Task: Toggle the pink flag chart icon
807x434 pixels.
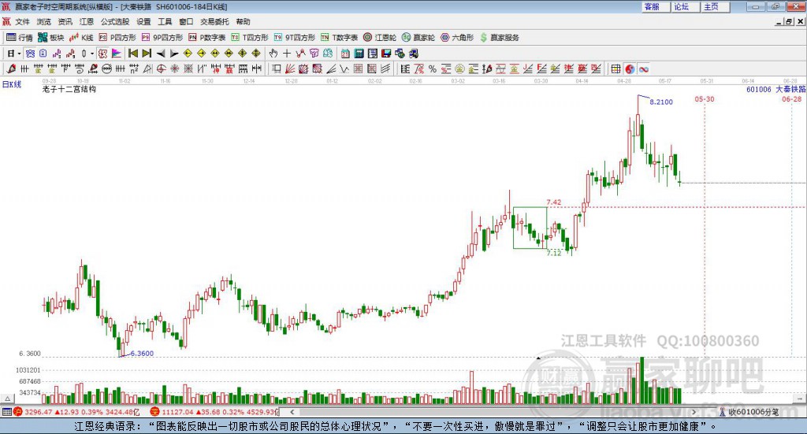Action: pos(117,54)
